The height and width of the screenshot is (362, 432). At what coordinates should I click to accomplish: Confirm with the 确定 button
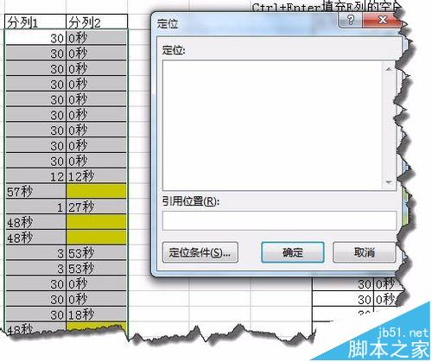point(293,252)
